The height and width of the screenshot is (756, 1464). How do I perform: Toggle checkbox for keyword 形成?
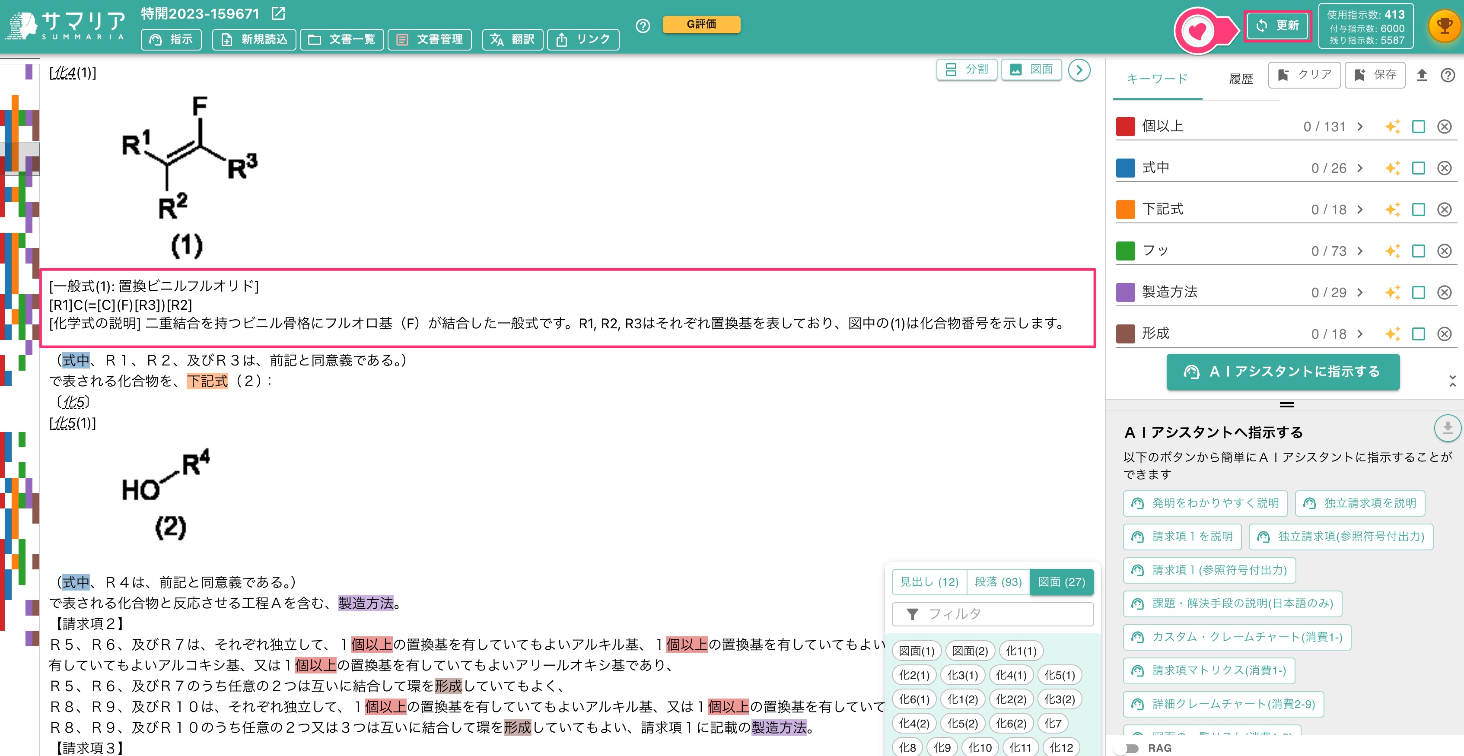point(1418,334)
